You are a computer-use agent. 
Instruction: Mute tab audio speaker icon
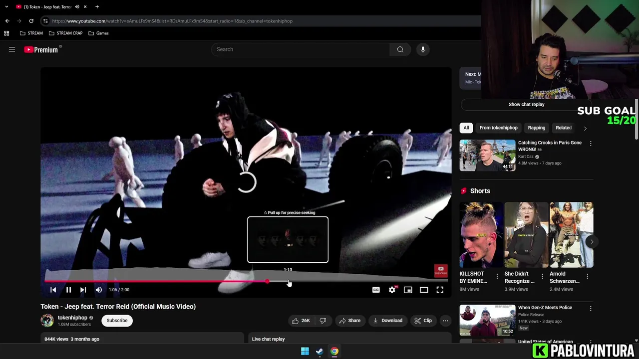click(x=77, y=7)
